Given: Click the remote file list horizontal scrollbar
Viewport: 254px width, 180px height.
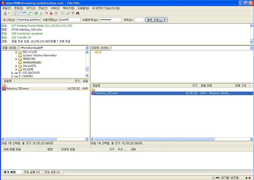Looking at the screenshot, I should click(154, 139).
